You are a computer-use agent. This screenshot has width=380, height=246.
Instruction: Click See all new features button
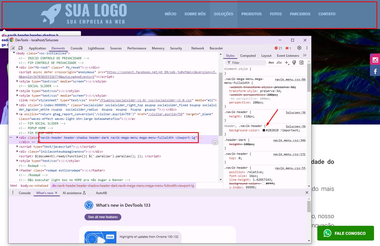(x=103, y=217)
